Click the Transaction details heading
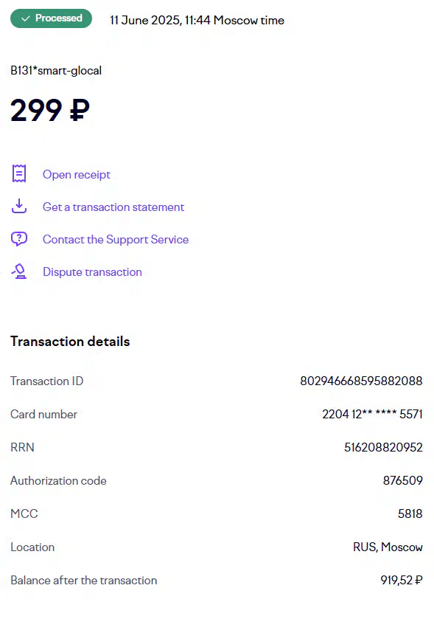 pos(70,342)
